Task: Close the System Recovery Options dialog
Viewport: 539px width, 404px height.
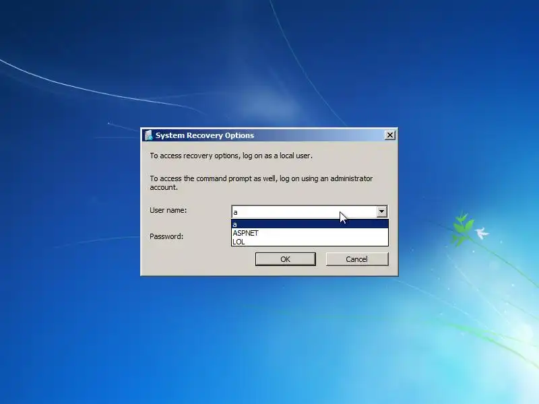Action: click(390, 135)
